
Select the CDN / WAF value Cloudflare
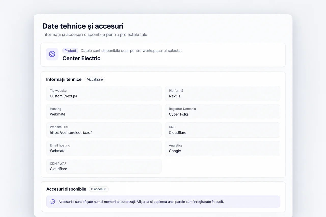point(59,169)
